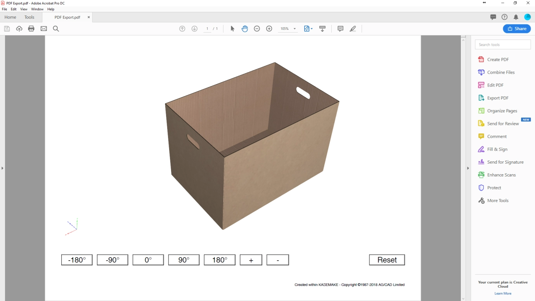Zoom out with the minus circle icon
This screenshot has height=301, width=535.
pyautogui.click(x=257, y=29)
